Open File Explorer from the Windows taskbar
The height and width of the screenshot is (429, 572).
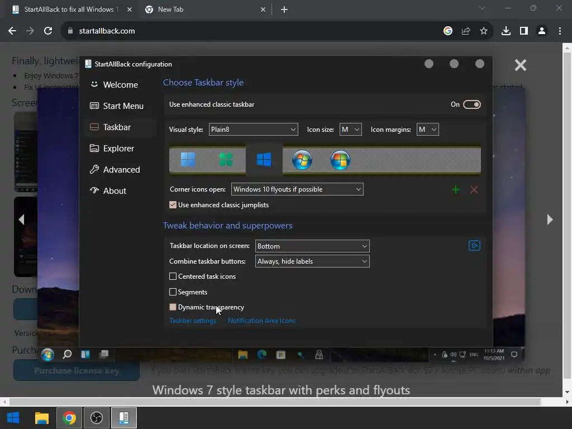click(41, 418)
